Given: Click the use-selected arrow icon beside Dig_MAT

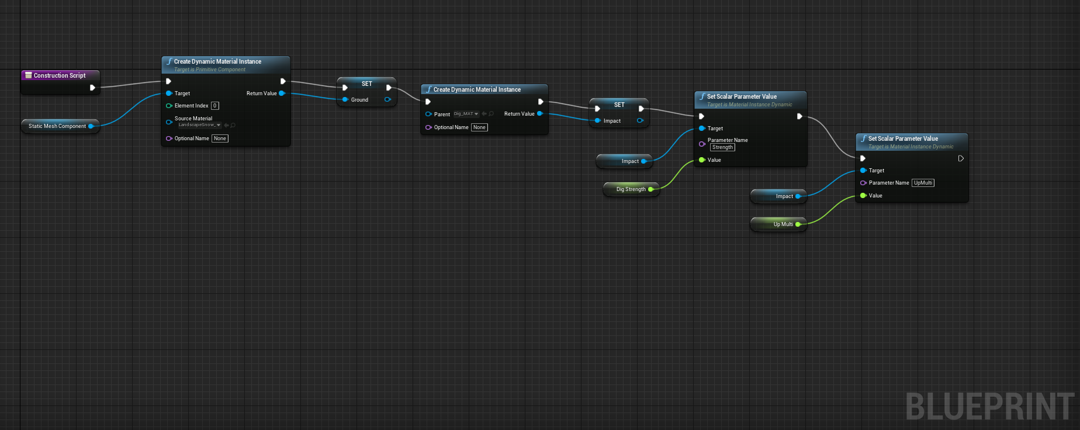Looking at the screenshot, I should coord(484,114).
